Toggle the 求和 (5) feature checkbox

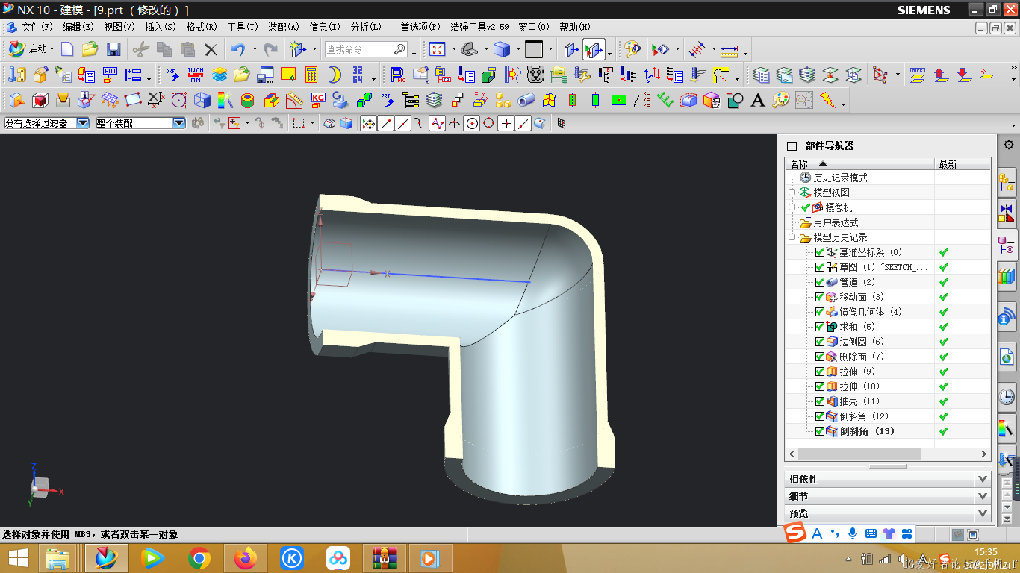pyautogui.click(x=820, y=327)
